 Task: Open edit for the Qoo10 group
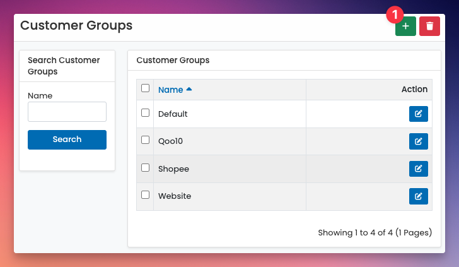(x=418, y=141)
